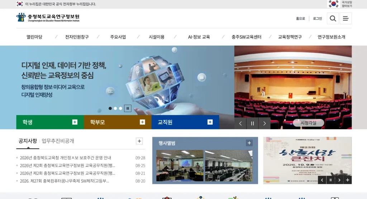The height and width of the screenshot is (199, 367).
Task: Show previous facility photo arrow
Action: tap(240, 123)
